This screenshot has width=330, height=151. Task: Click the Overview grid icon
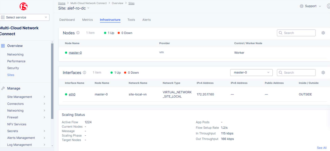click(3, 46)
